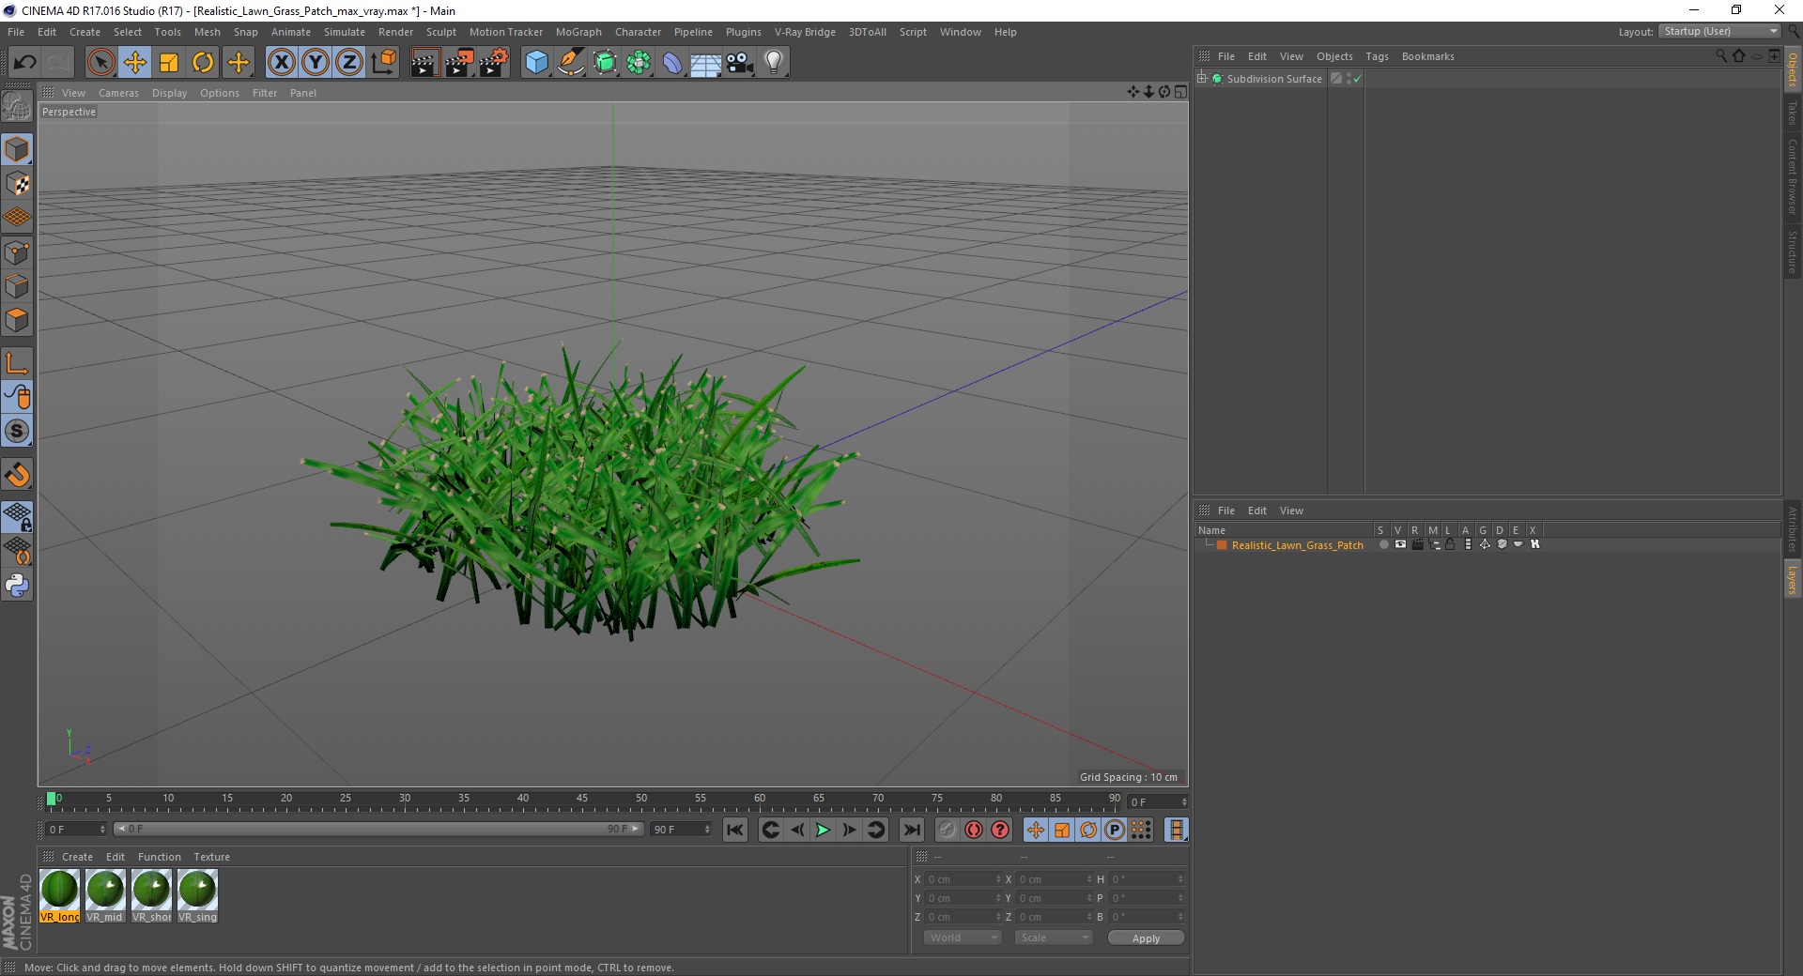Open the Simulate menu
The height and width of the screenshot is (976, 1803).
point(345,32)
